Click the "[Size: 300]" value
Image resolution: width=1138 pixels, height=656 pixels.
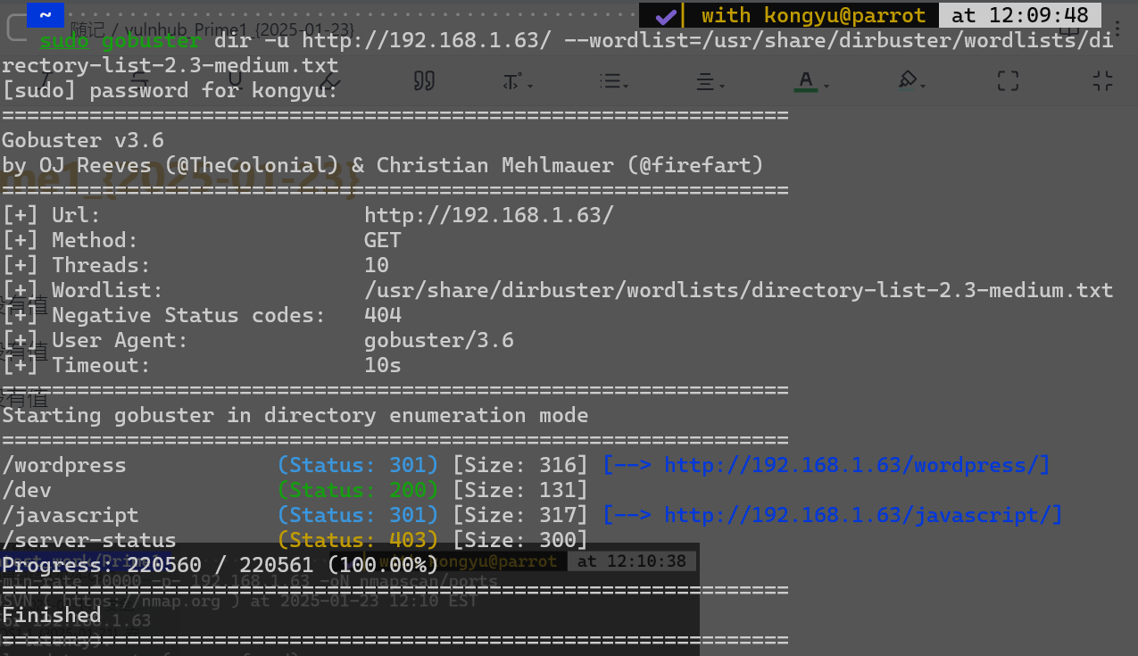click(x=521, y=540)
